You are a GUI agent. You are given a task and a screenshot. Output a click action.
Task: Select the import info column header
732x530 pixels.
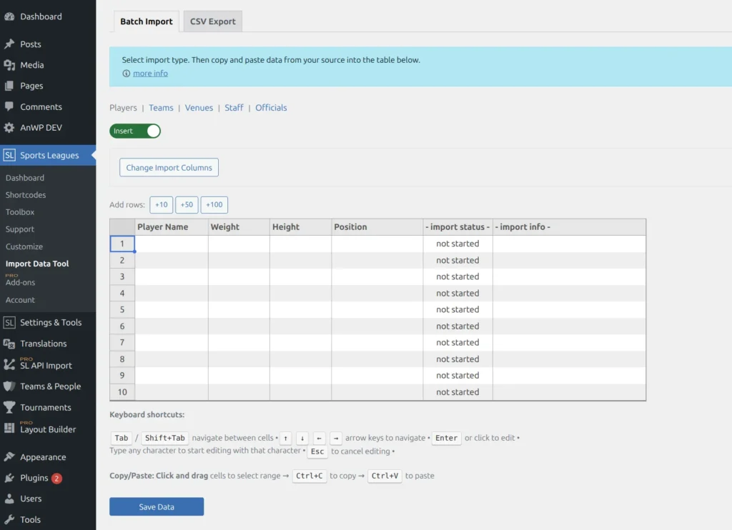570,227
